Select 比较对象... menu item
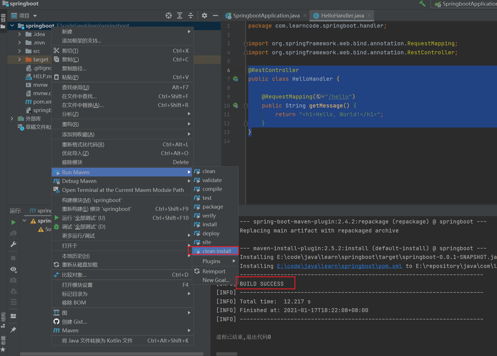Image resolution: width=497 pixels, height=356 pixels. click(x=122, y=275)
